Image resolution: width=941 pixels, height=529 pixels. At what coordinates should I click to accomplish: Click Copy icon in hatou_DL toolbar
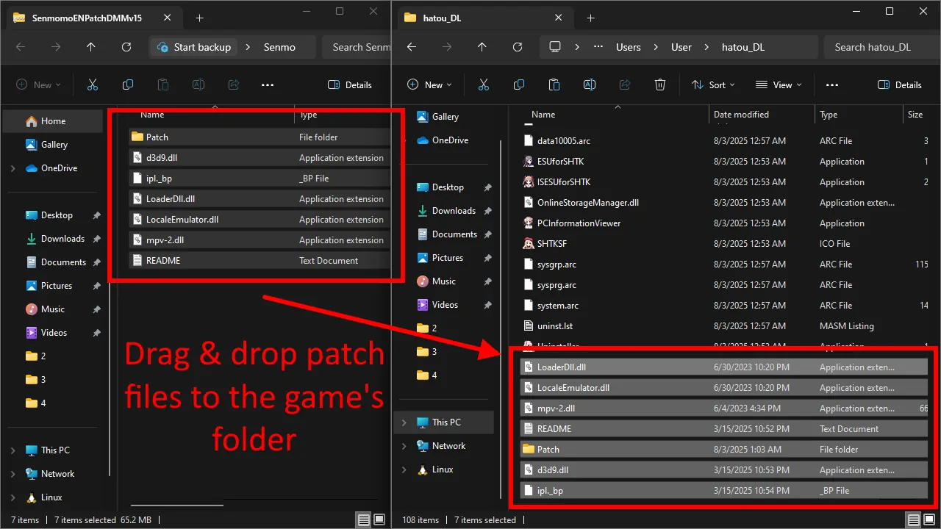(x=518, y=84)
